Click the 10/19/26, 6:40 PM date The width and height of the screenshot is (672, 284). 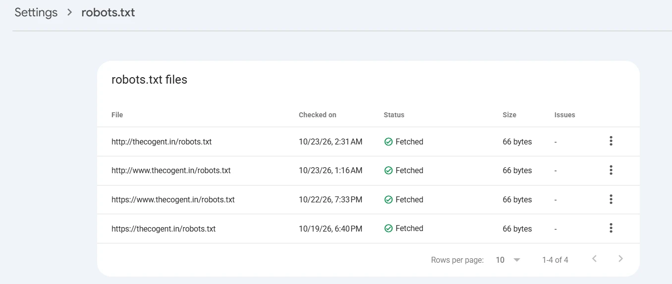(x=331, y=229)
